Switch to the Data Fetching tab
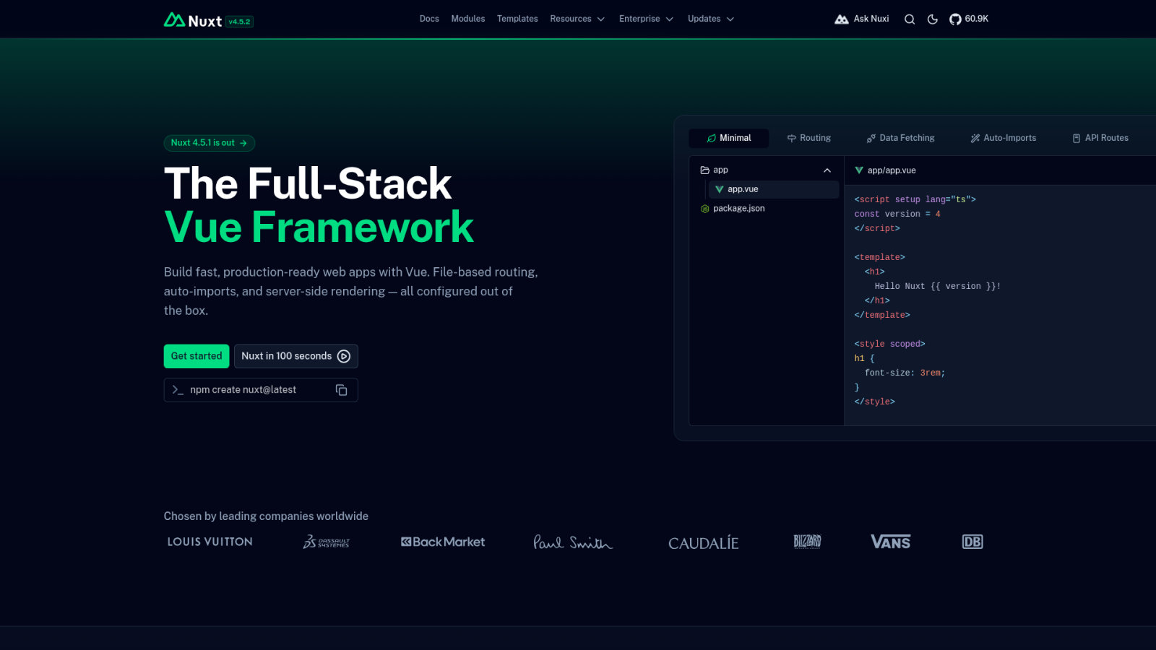This screenshot has width=1156, height=650. coord(900,138)
